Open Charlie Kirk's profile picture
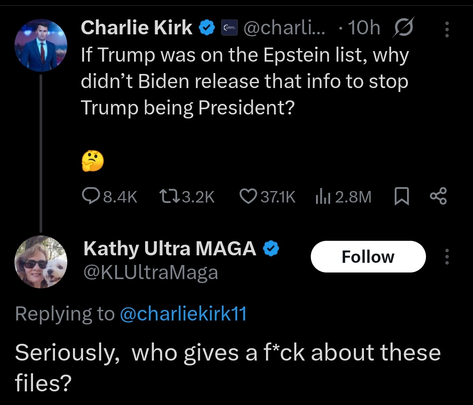The width and height of the screenshot is (473, 405). coord(41,45)
